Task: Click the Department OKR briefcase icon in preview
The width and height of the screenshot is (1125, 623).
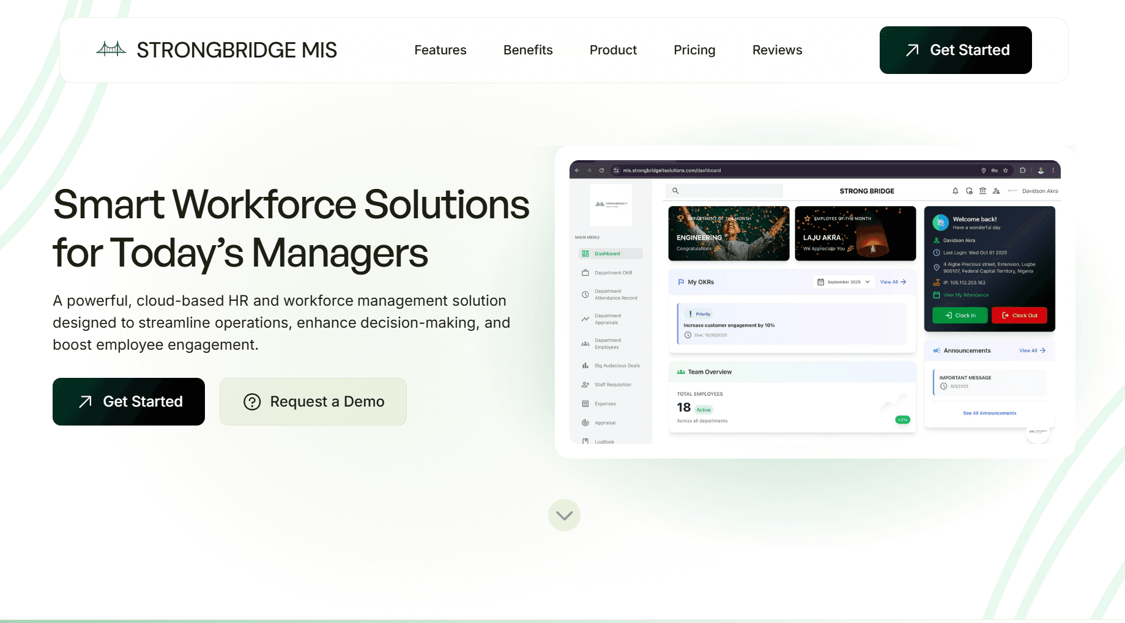Action: (585, 273)
